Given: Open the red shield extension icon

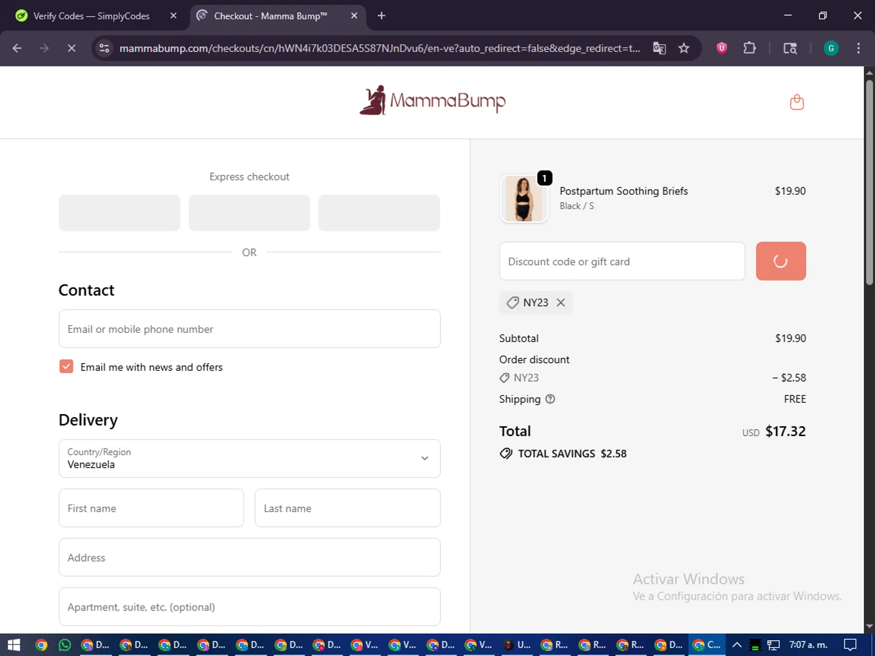Looking at the screenshot, I should pyautogui.click(x=722, y=48).
